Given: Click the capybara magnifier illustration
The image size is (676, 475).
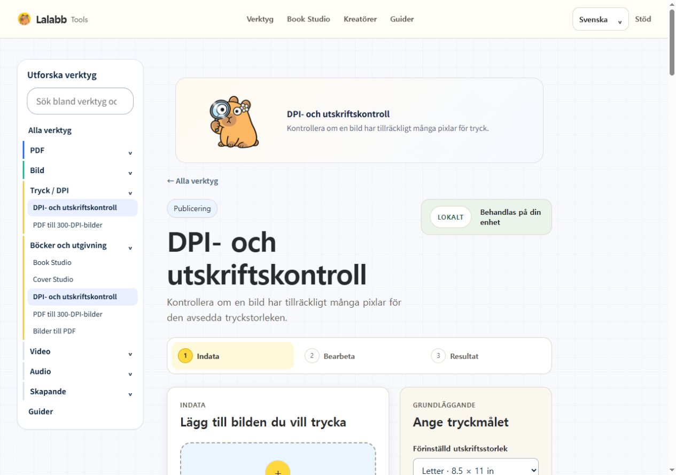Looking at the screenshot, I should (x=234, y=122).
